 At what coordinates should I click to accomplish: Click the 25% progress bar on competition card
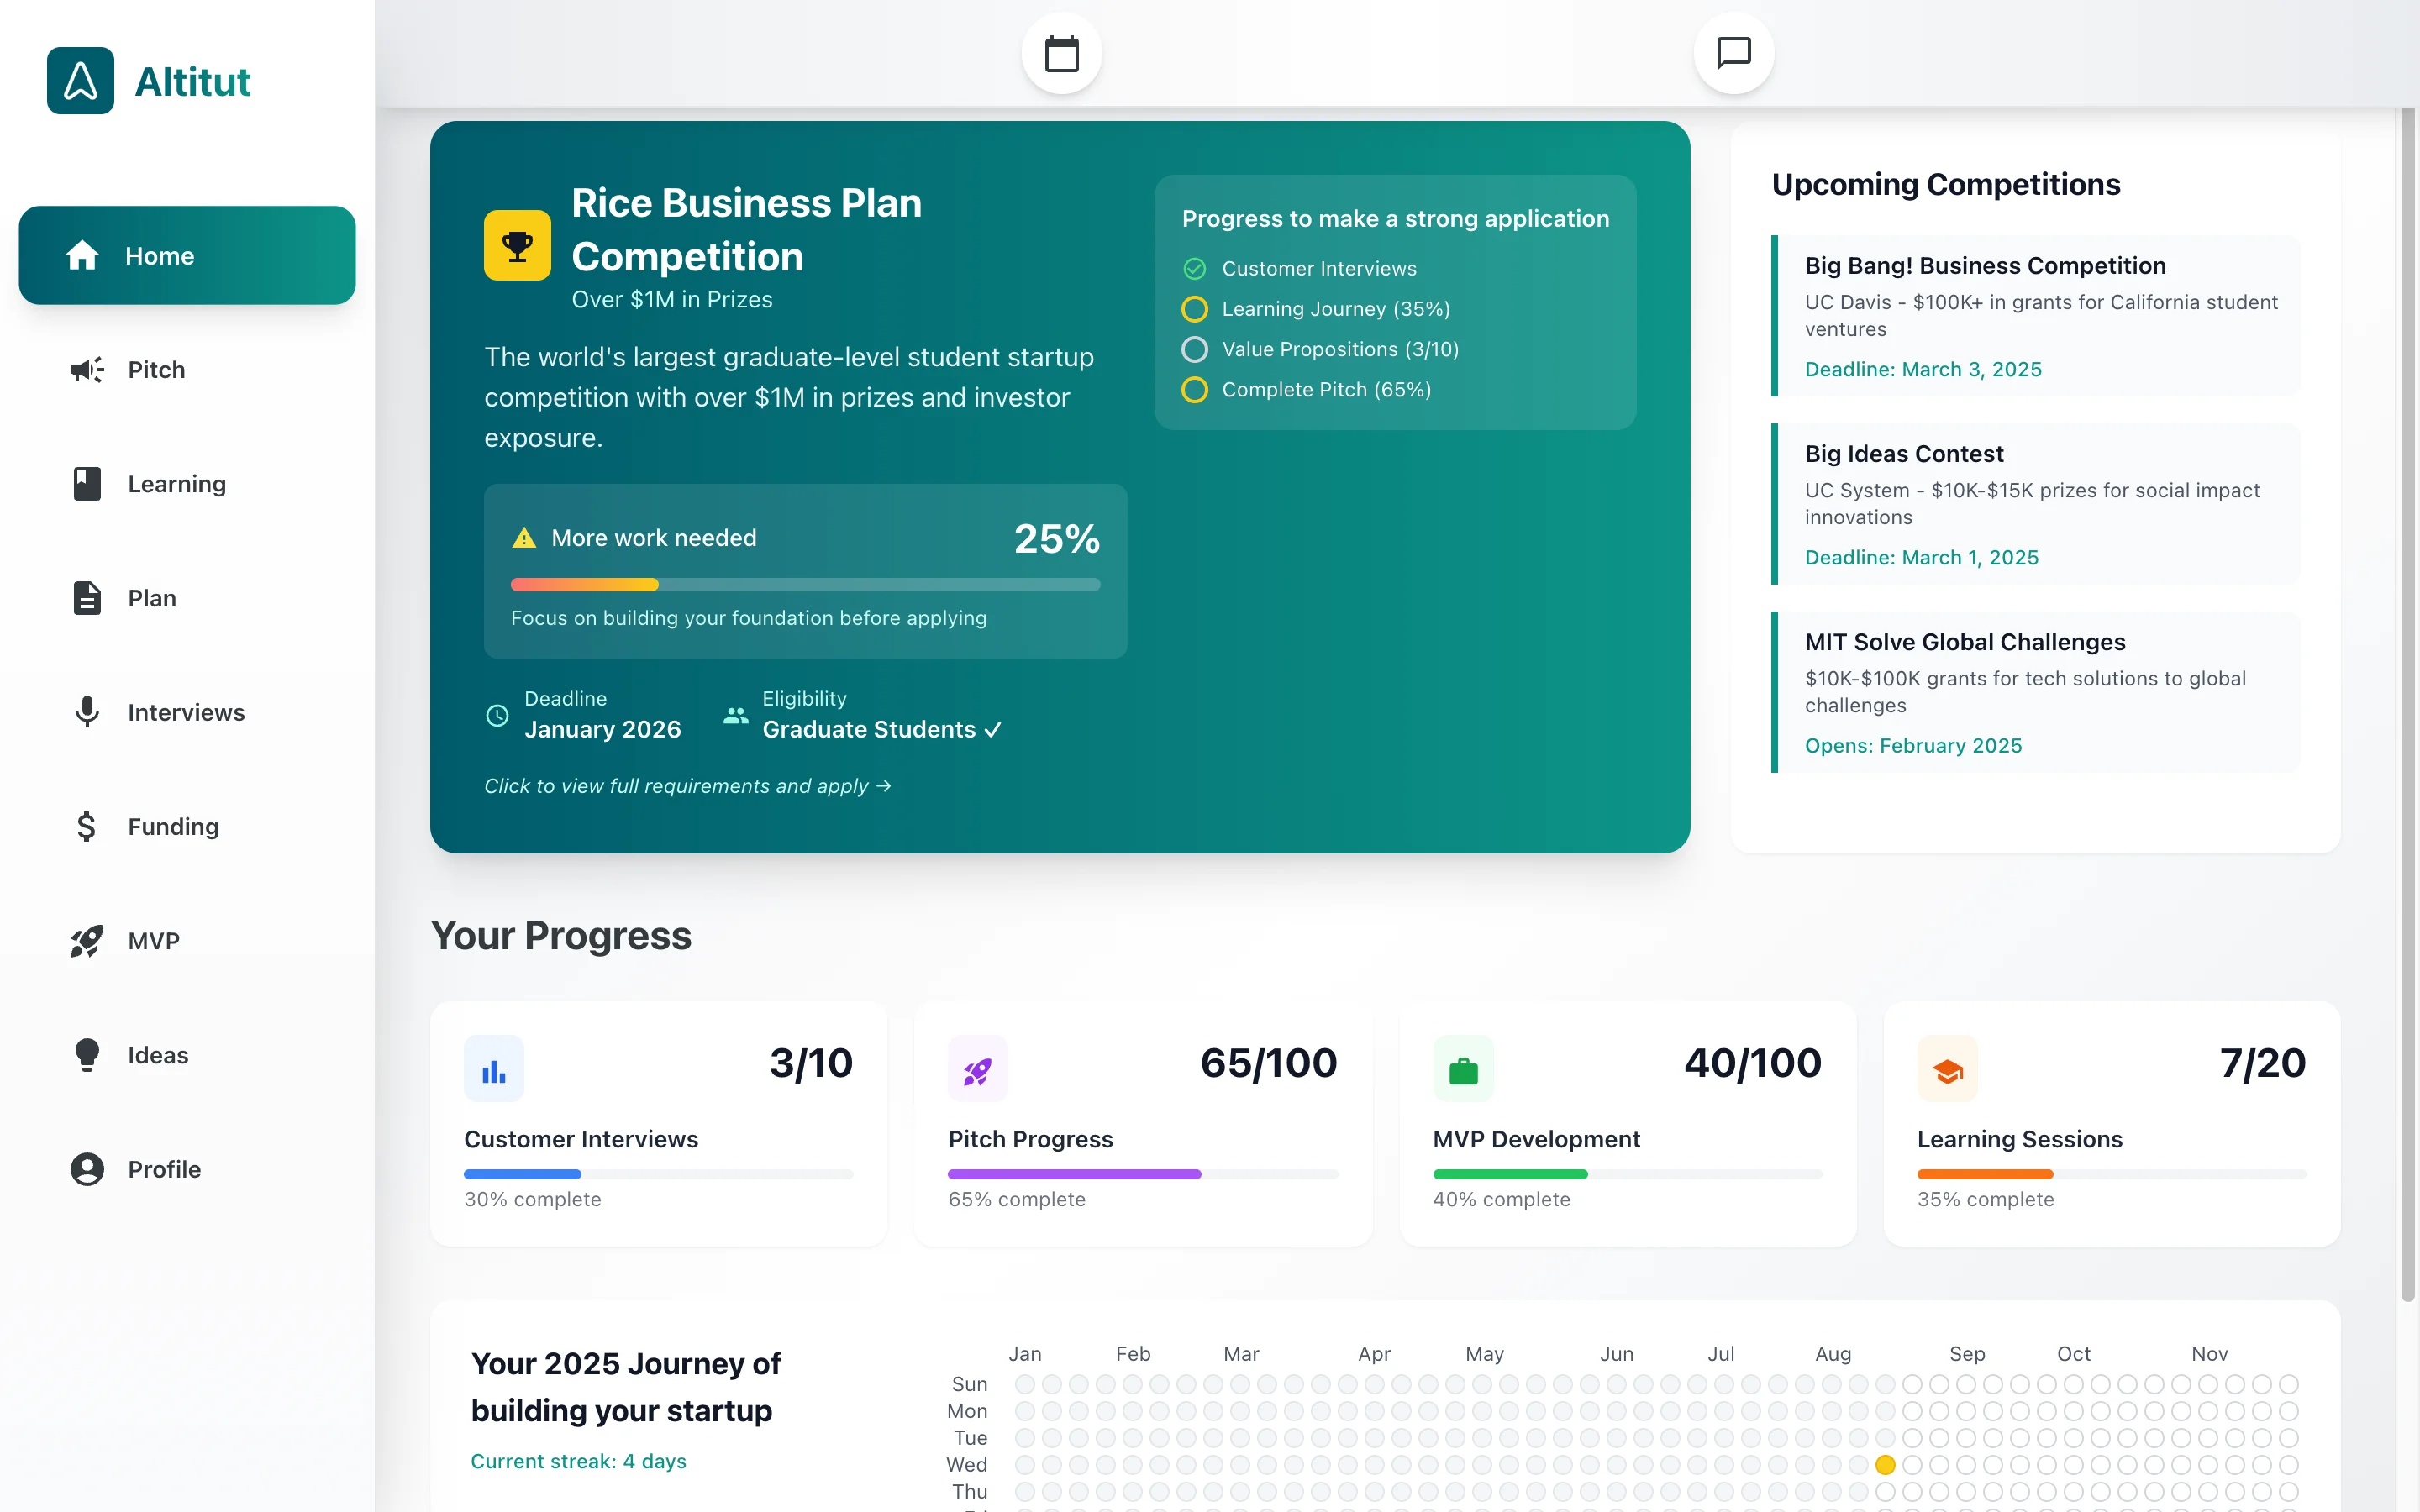pos(805,584)
